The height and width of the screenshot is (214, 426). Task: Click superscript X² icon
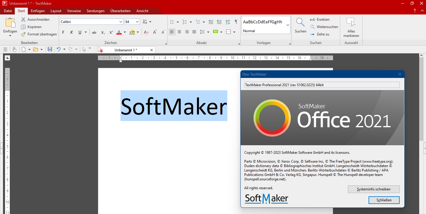pyautogui.click(x=111, y=32)
